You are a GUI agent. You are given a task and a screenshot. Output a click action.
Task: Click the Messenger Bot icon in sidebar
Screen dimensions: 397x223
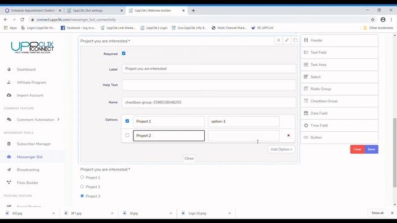9,157
